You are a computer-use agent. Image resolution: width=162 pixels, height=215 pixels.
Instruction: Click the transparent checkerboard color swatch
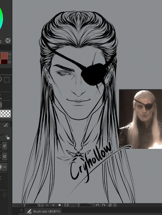pyautogui.click(x=5, y=114)
